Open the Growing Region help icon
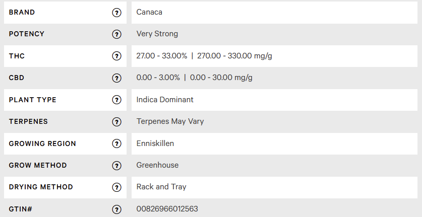Screen dimensions: 422x217 point(116,143)
